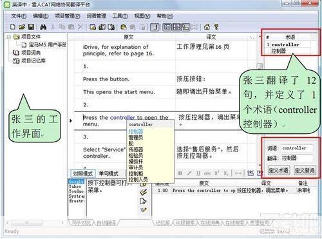Click the New file toolbar icon
Viewport: 322px width, 239px height.
click(x=13, y=27)
